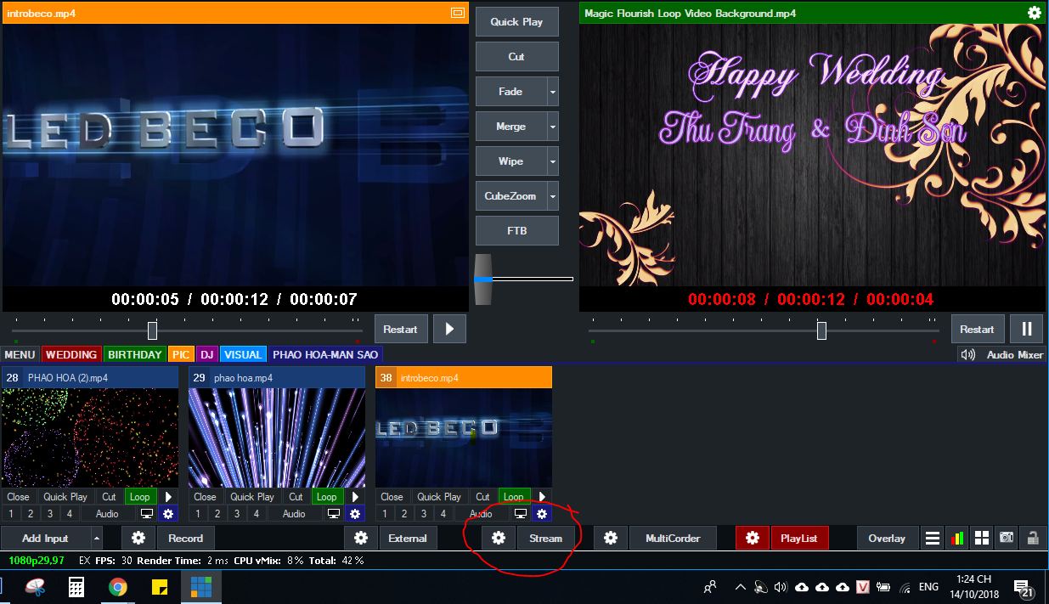Viewport: 1049px width, 604px height.
Task: Click the Stream button
Action: click(x=545, y=538)
